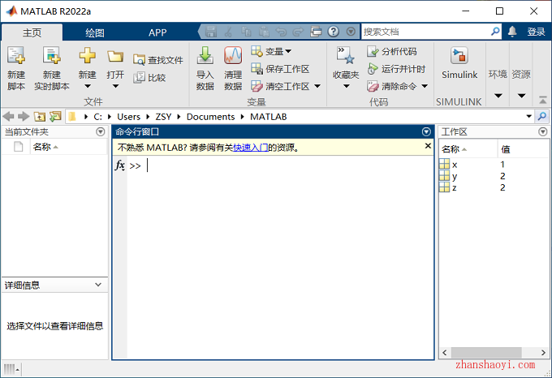
Task: Open 当前文件夹 panel actions menu
Action: click(101, 132)
